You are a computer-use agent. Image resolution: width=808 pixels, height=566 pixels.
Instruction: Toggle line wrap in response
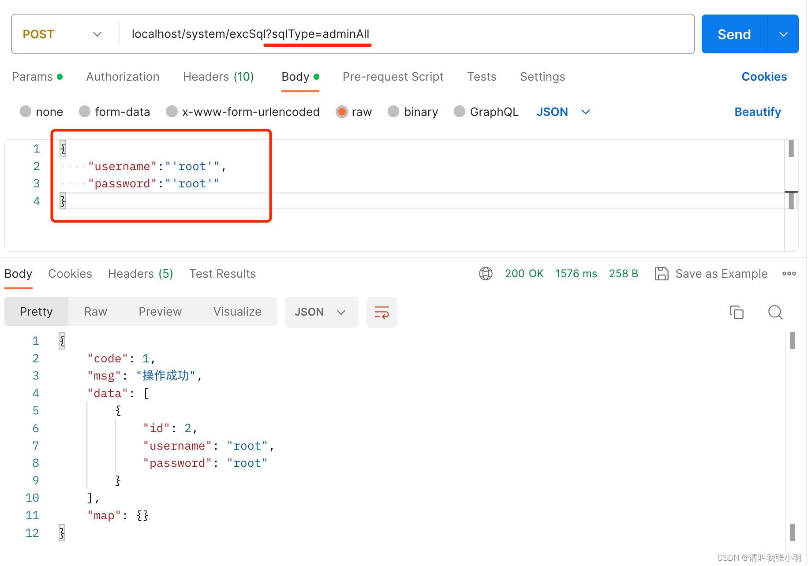pos(382,312)
